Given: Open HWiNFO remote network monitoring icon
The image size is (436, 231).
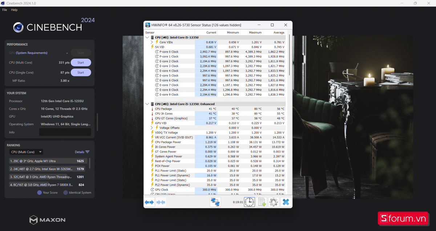Looking at the screenshot, I should click(215, 202).
